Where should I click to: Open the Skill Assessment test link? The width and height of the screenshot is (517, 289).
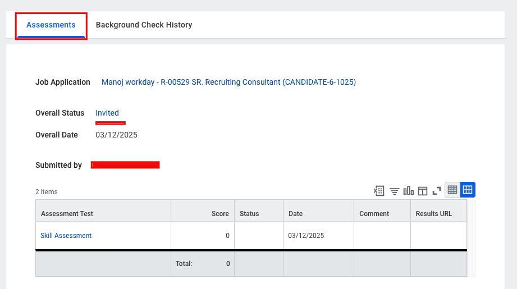coord(66,236)
